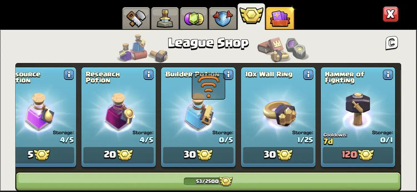The image size is (417, 192).
Task: Click the 53/2500 league medals progress bar
Action: (x=208, y=181)
